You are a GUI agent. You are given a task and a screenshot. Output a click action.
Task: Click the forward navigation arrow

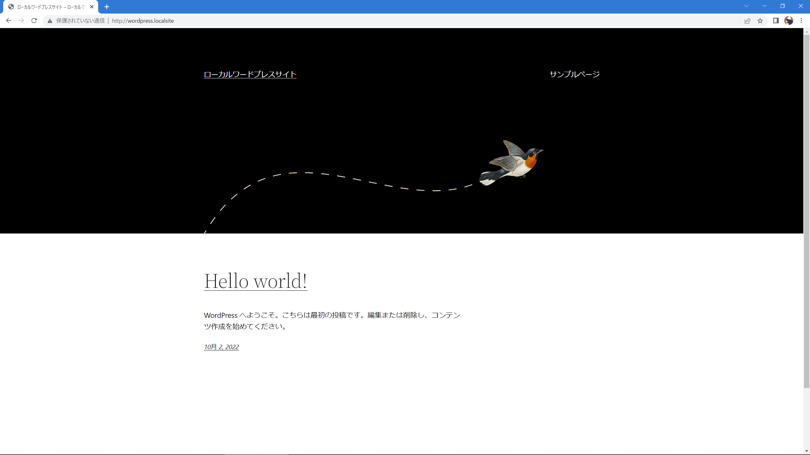21,21
